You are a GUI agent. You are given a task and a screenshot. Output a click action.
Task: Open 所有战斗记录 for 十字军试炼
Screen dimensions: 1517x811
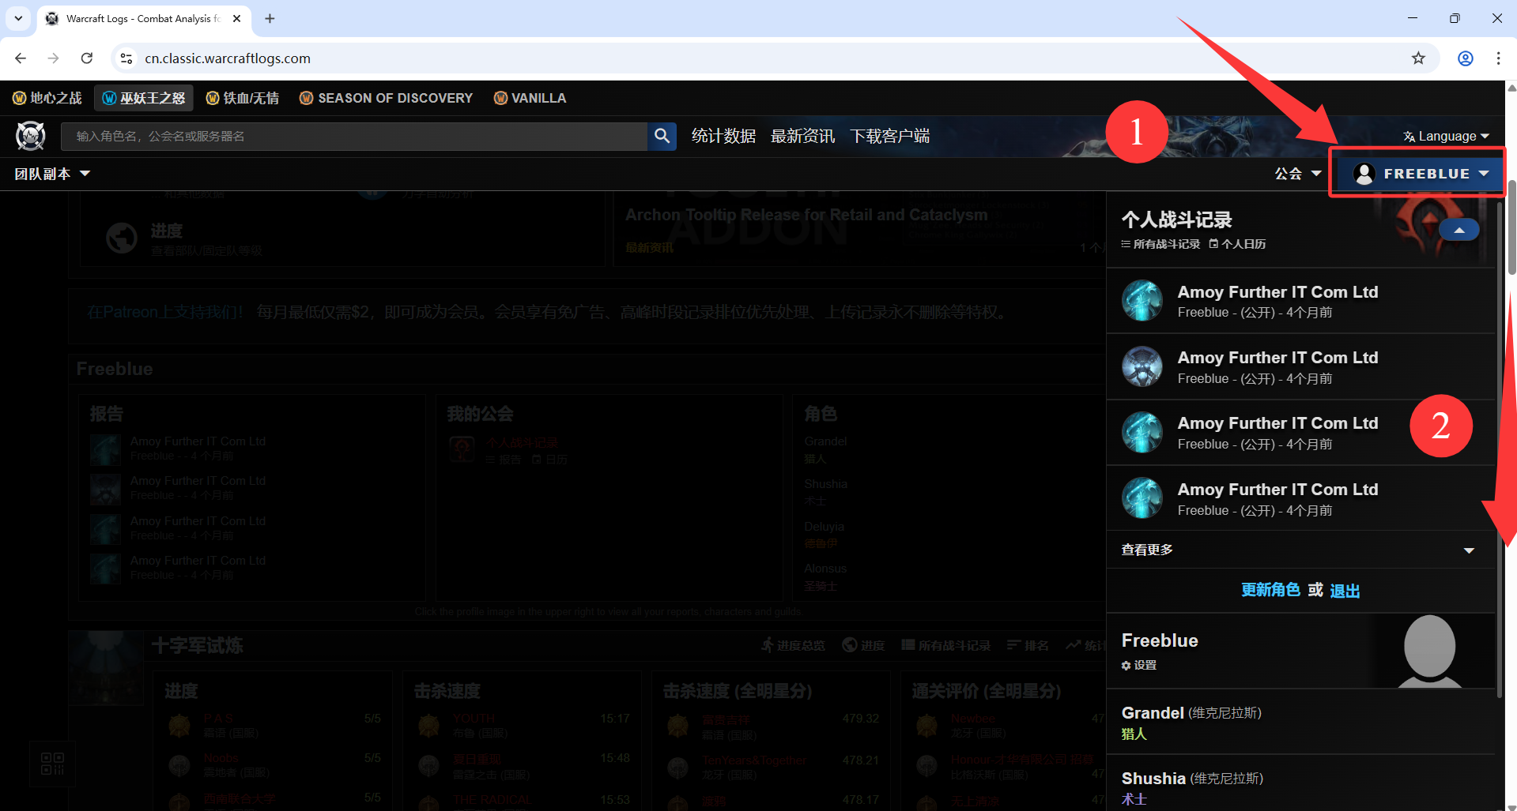[945, 645]
